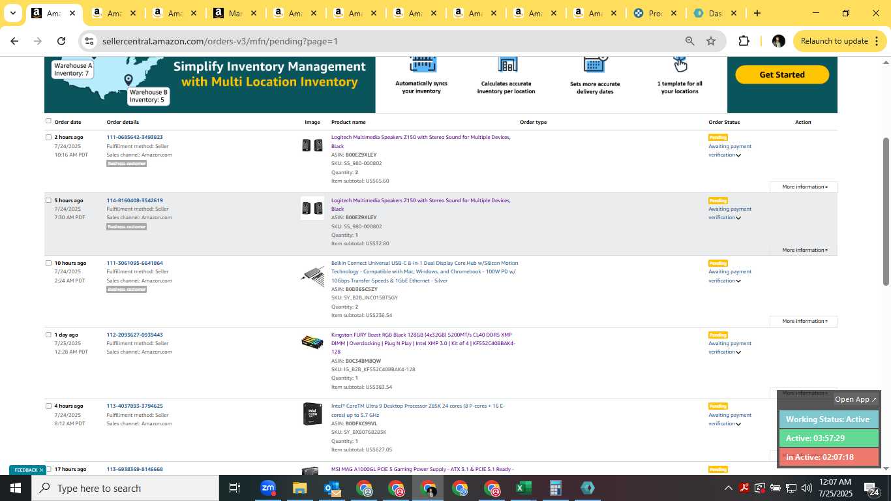This screenshot has height=501, width=891.
Task: Bookmark this page with the star icon
Action: click(x=711, y=41)
